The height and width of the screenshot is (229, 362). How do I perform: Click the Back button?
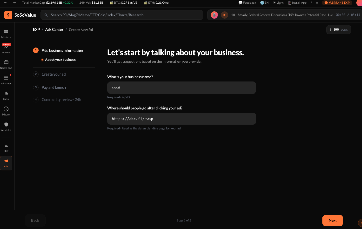[x=35, y=220]
